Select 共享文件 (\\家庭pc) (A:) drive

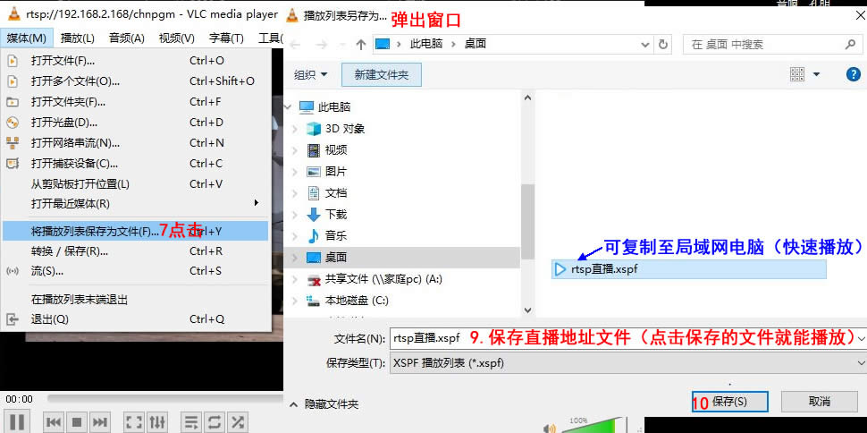(x=383, y=279)
